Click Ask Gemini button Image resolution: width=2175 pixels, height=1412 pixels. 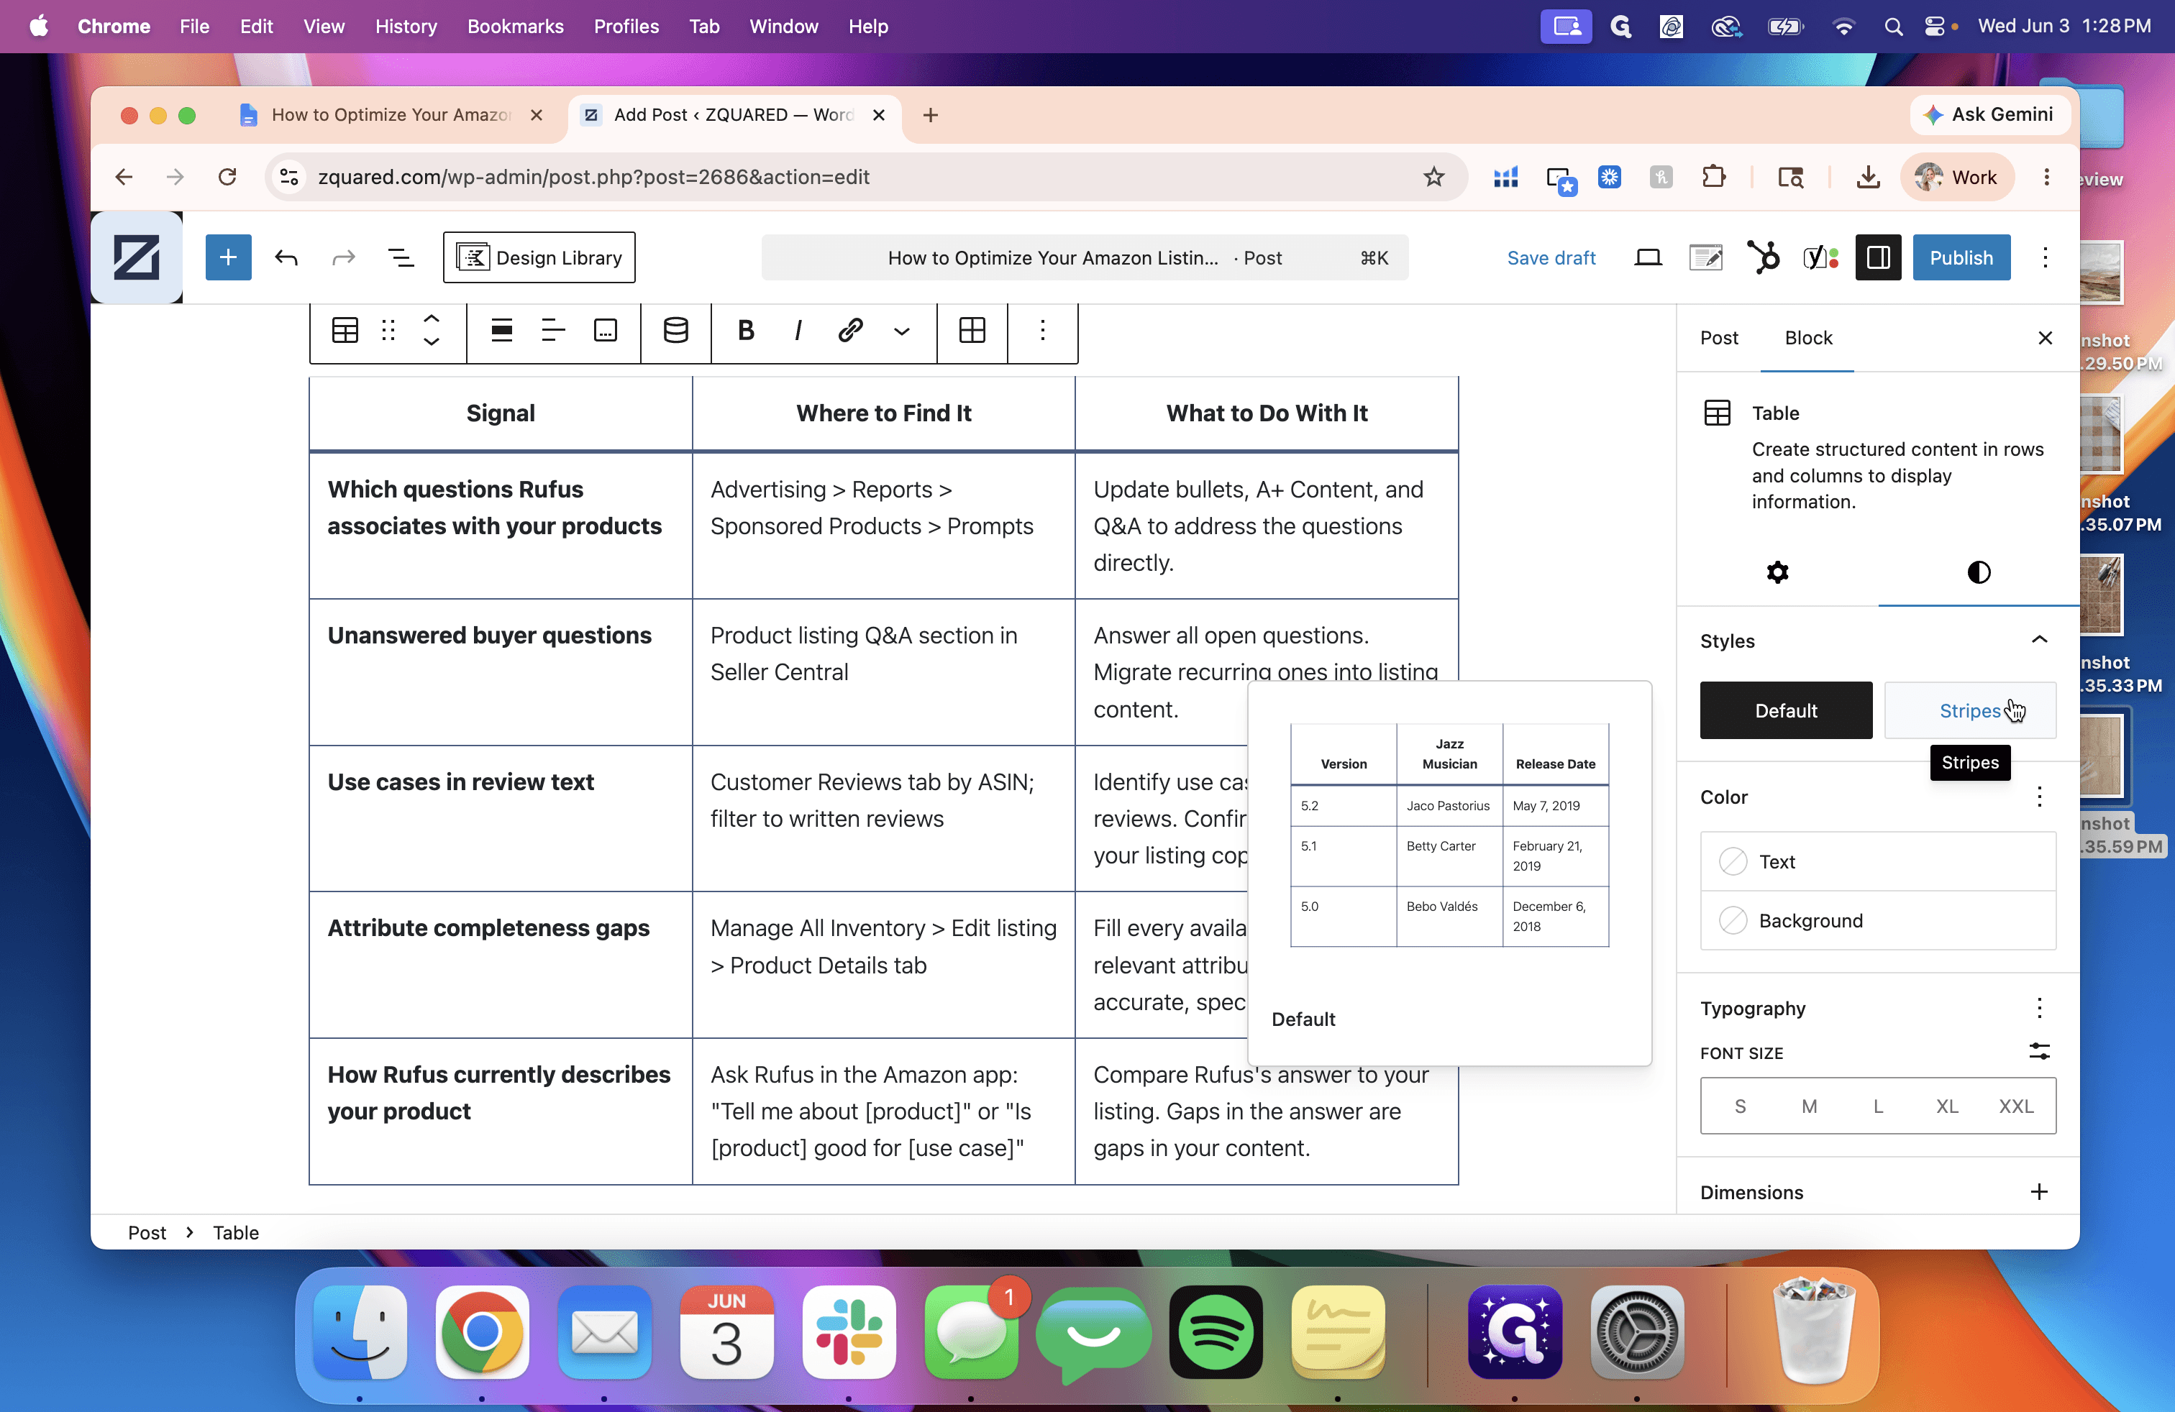tap(1990, 115)
